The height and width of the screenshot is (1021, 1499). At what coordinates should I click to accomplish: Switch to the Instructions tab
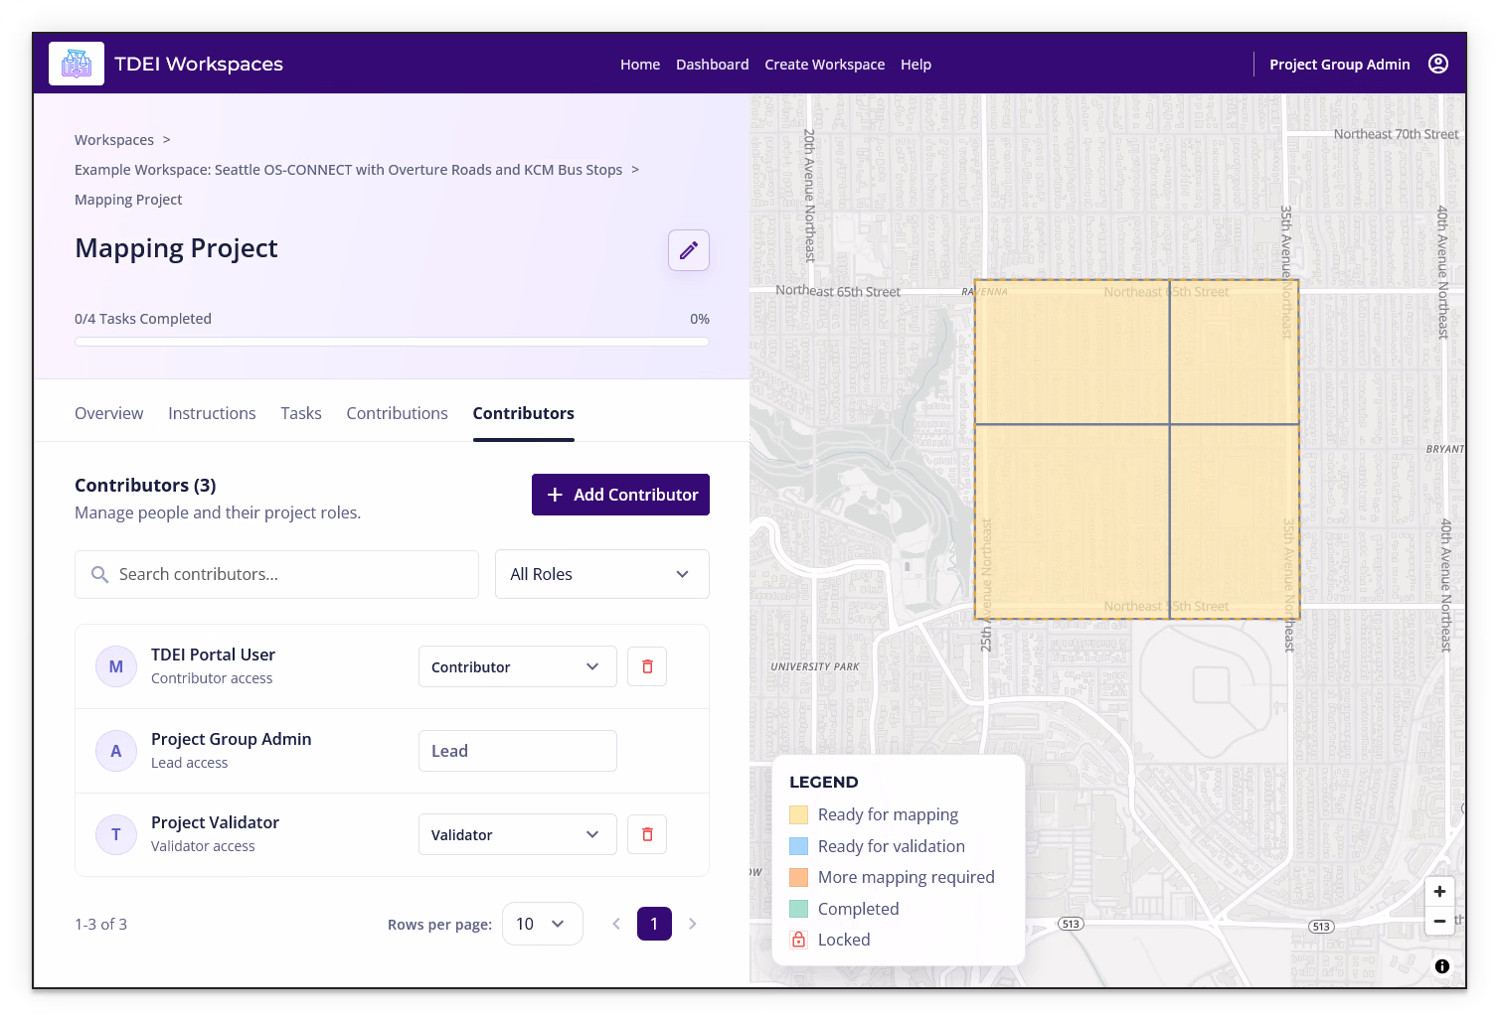click(x=212, y=413)
